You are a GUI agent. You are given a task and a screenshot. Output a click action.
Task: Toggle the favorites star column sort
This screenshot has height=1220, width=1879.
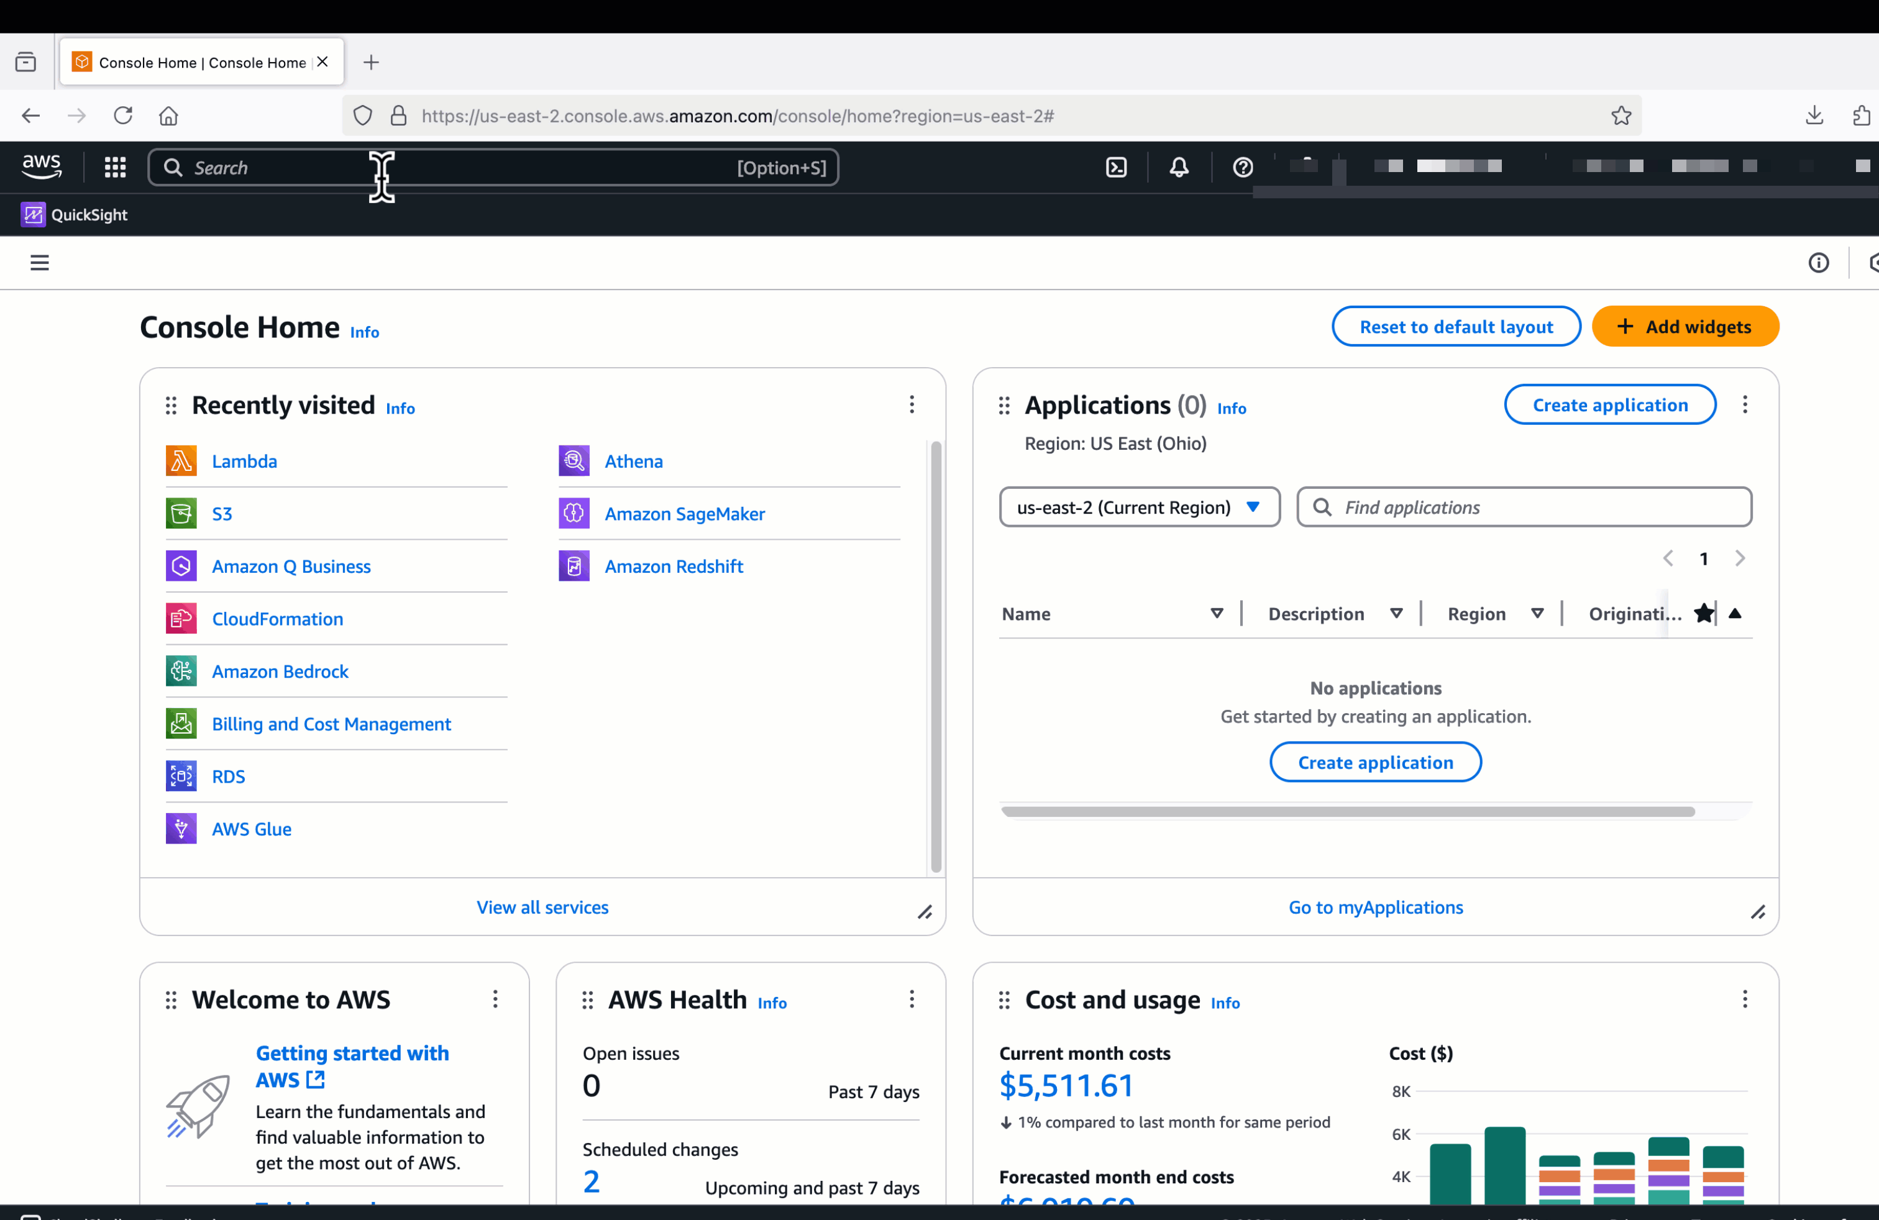[x=1734, y=613]
